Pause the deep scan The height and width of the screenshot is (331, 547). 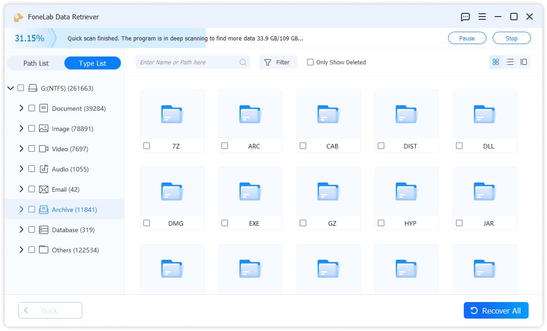[467, 38]
